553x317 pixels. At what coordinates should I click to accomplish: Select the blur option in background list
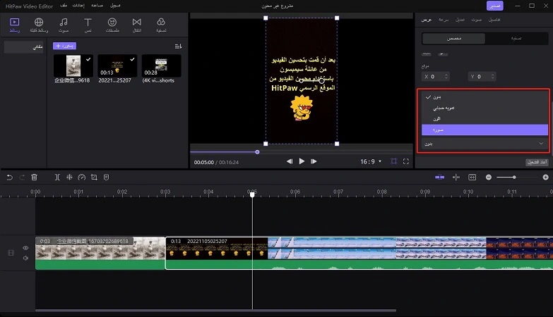pos(484,108)
